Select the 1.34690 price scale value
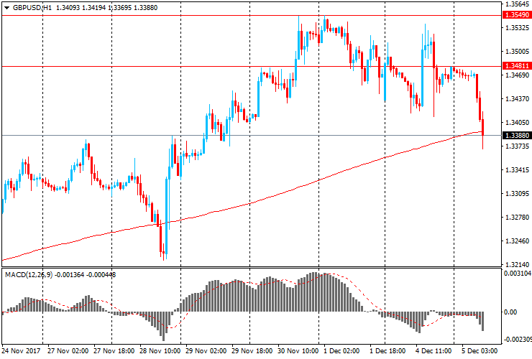 pos(517,75)
